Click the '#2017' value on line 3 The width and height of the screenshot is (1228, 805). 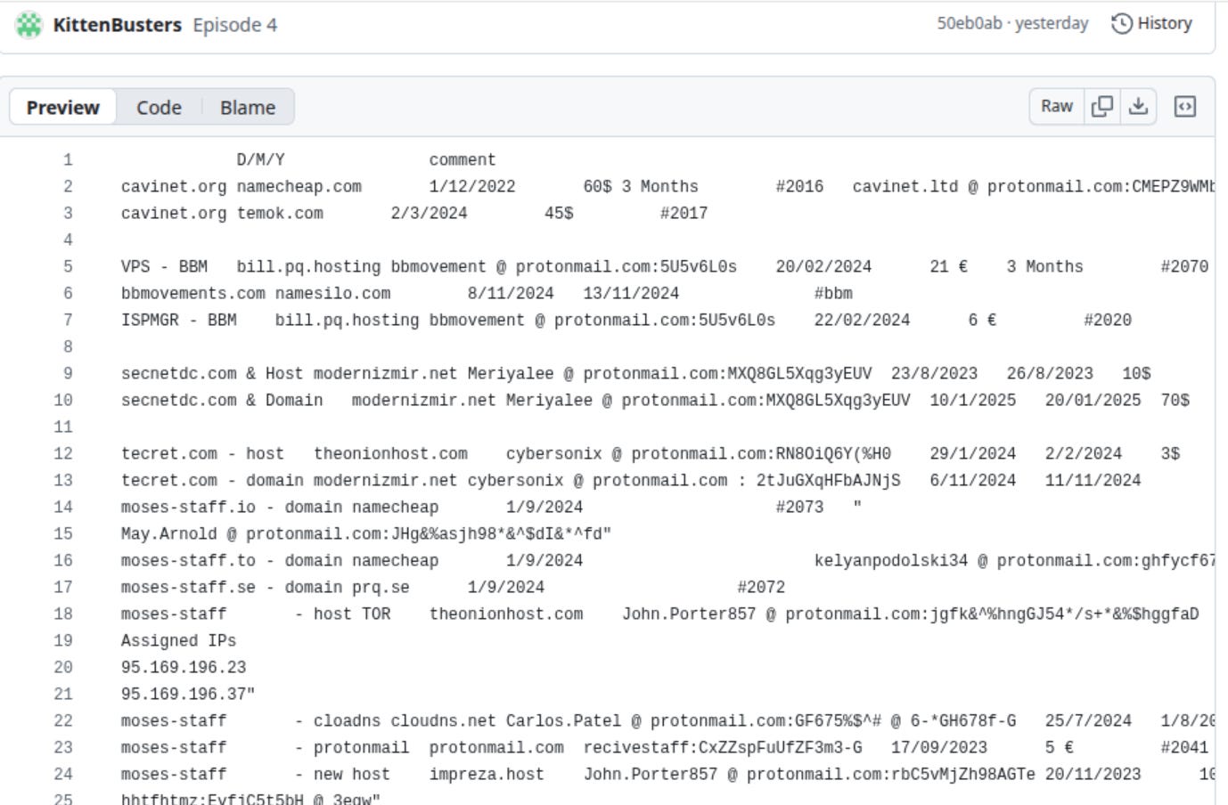pyautogui.click(x=684, y=214)
